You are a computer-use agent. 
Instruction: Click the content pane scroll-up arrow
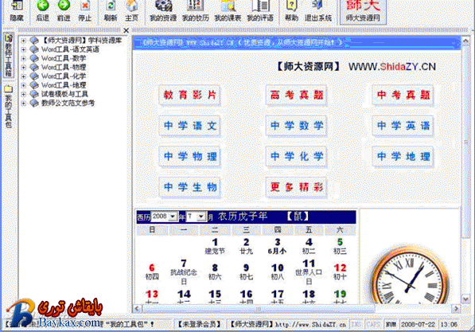(x=465, y=41)
